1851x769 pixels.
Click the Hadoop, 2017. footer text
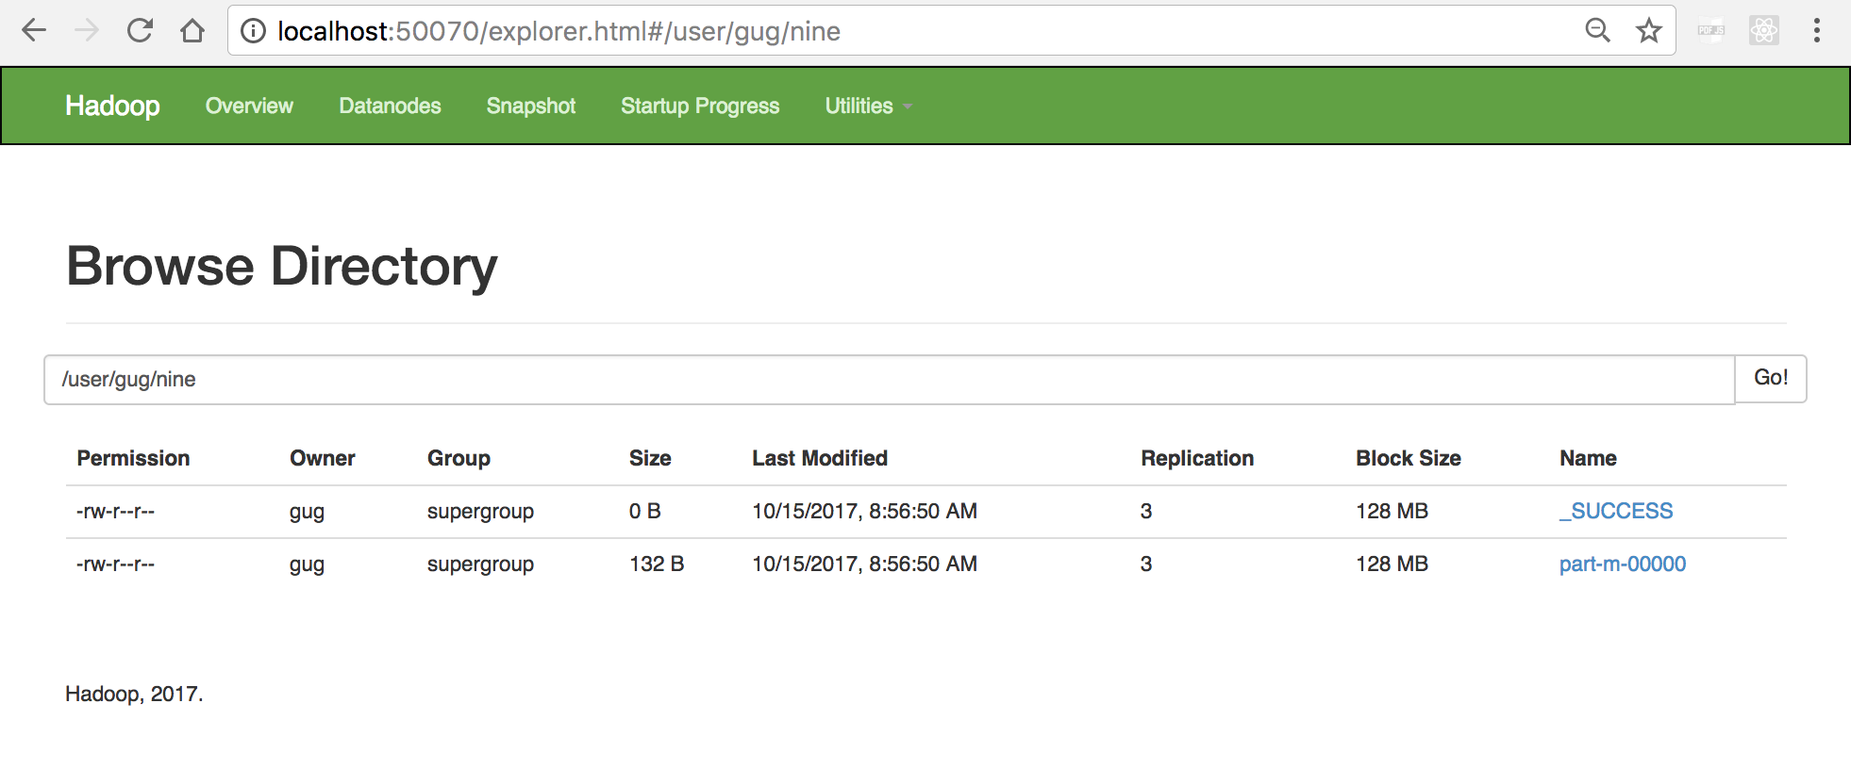pos(134,695)
